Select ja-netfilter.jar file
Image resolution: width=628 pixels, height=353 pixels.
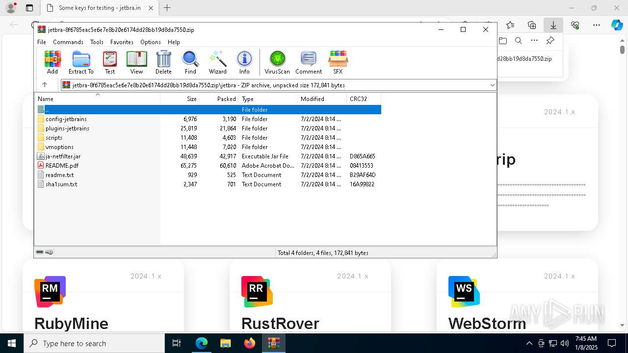(x=209, y=156)
